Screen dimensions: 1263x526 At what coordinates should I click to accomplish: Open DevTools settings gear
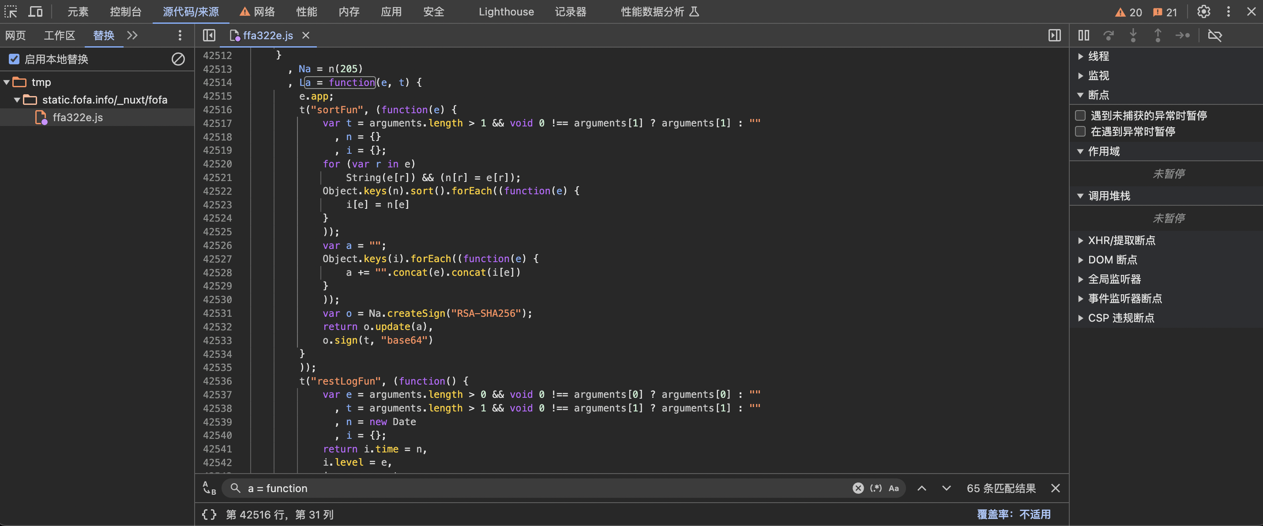point(1204,11)
